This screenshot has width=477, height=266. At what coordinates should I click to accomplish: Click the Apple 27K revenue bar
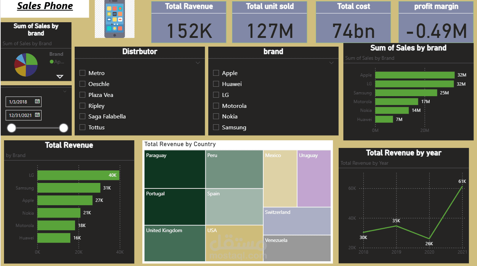[65, 200]
